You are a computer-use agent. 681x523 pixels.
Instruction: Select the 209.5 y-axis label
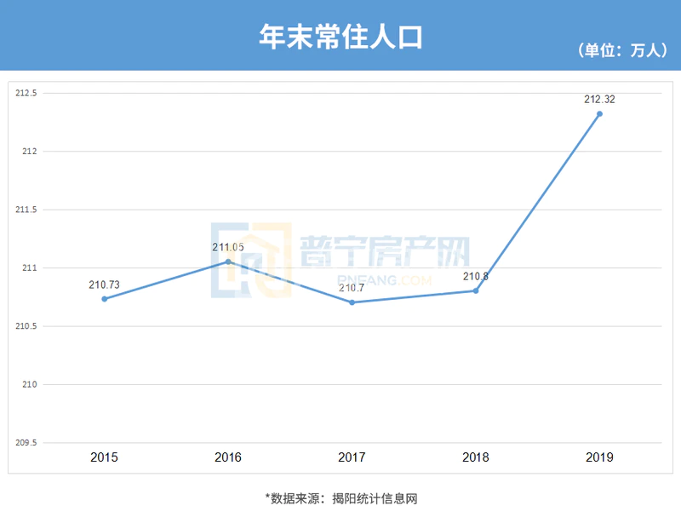coord(27,443)
